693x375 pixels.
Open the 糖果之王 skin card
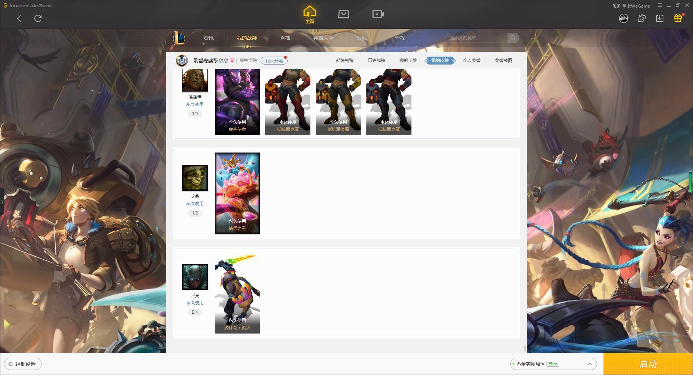[237, 193]
